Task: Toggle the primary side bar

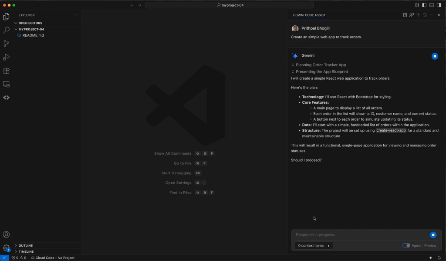Action: pyautogui.click(x=424, y=5)
